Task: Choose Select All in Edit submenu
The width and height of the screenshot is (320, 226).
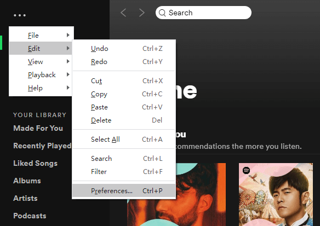Action: pyautogui.click(x=124, y=140)
